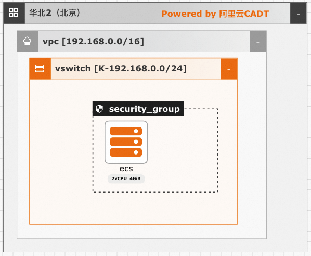
Task: Collapse the vpc container with minus button
Action: (x=257, y=42)
